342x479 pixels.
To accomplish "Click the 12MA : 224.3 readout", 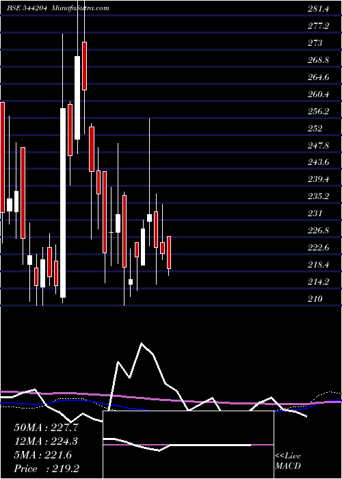I will pyautogui.click(x=46, y=441).
